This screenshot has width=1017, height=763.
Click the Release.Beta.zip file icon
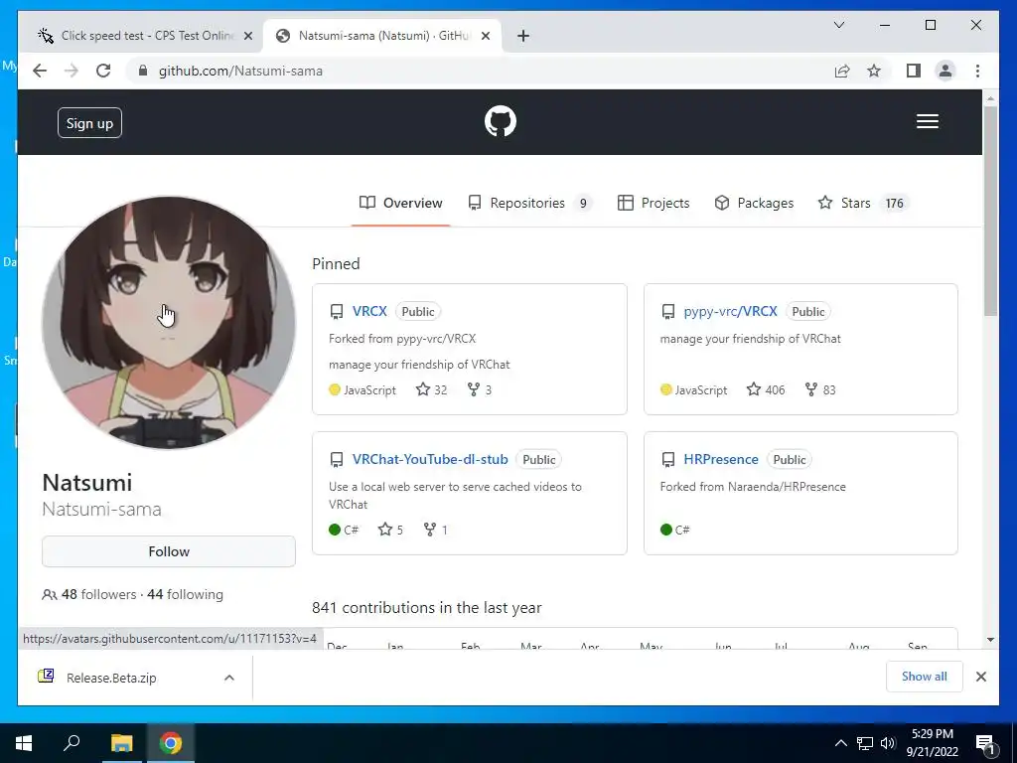tap(46, 677)
